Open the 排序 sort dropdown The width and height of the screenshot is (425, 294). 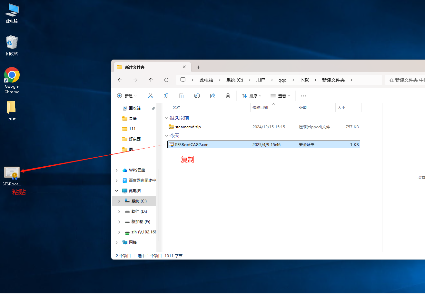tap(252, 96)
